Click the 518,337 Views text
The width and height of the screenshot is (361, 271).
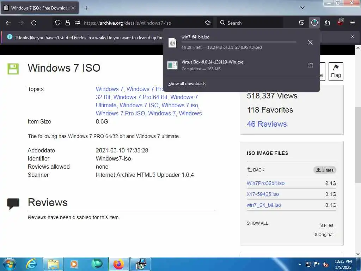[272, 96]
